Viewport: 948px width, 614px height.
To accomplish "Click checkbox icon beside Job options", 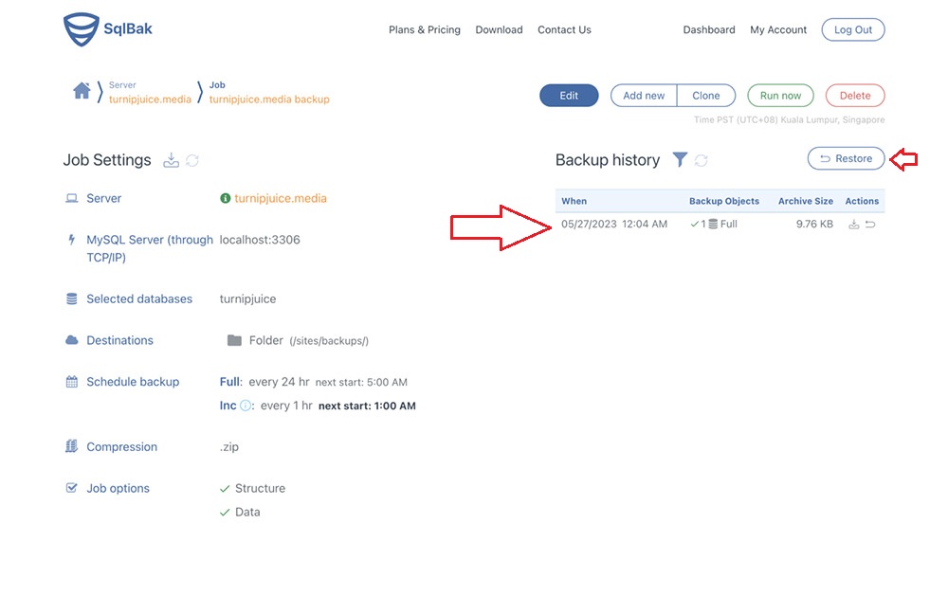I will [x=71, y=488].
